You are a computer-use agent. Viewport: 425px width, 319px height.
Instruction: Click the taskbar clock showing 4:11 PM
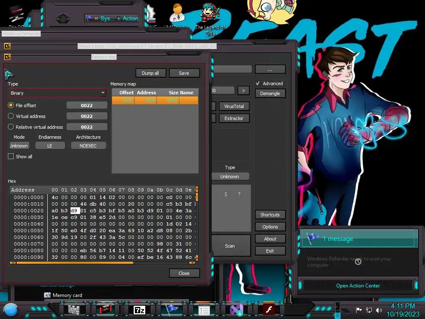click(x=403, y=310)
